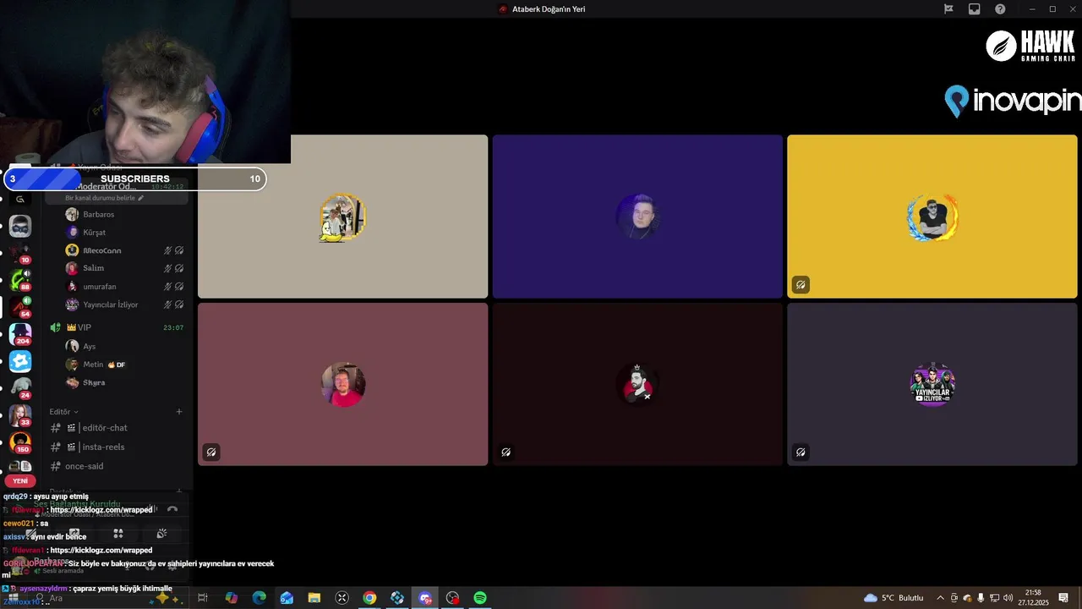The width and height of the screenshot is (1082, 609).
Task: Focus the rose-colored video tile participant
Action: click(x=342, y=384)
